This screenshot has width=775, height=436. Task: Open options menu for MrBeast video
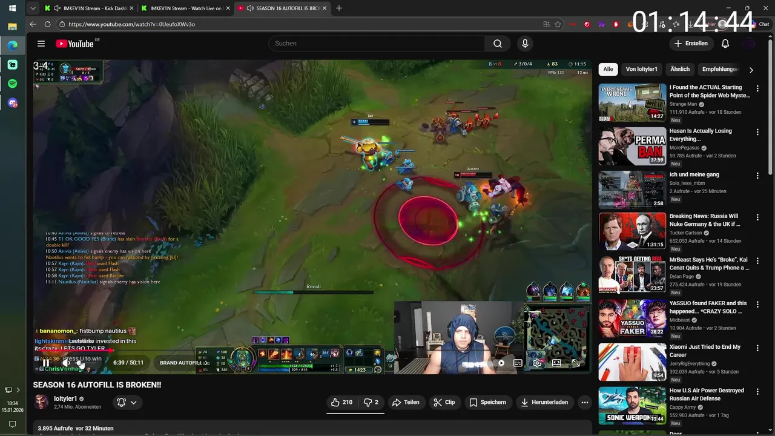coord(757,261)
